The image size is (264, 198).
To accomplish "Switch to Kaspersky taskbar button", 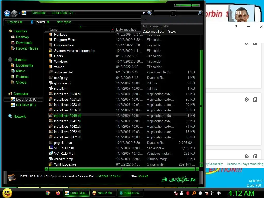I will (x=130, y=193).
